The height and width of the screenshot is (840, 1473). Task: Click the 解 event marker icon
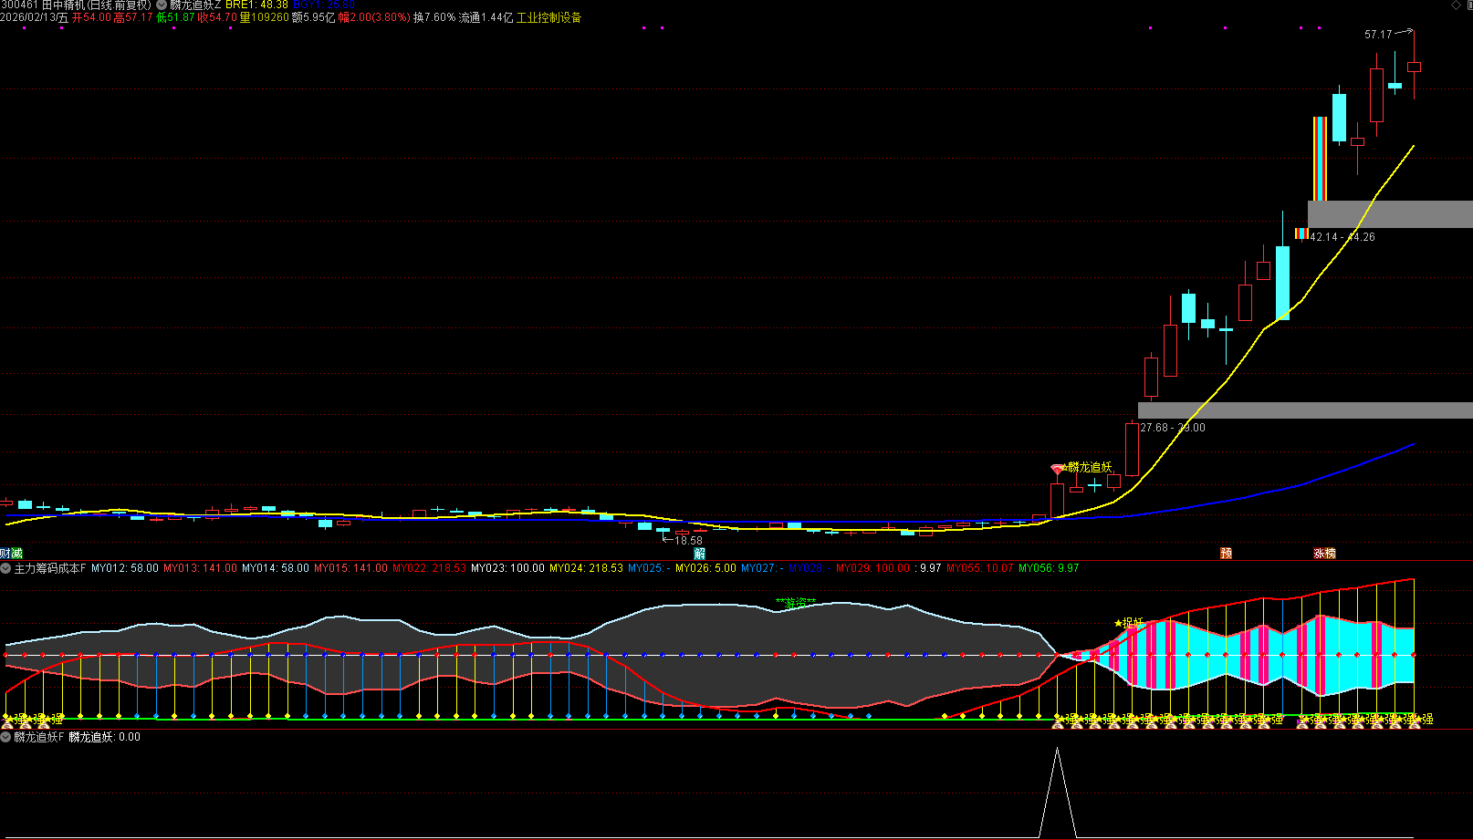tap(699, 554)
